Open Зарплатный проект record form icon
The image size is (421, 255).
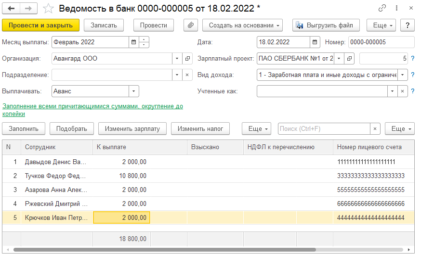coord(349,58)
